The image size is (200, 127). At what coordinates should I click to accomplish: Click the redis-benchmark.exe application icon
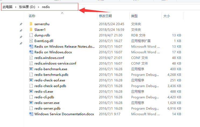pos(31,69)
